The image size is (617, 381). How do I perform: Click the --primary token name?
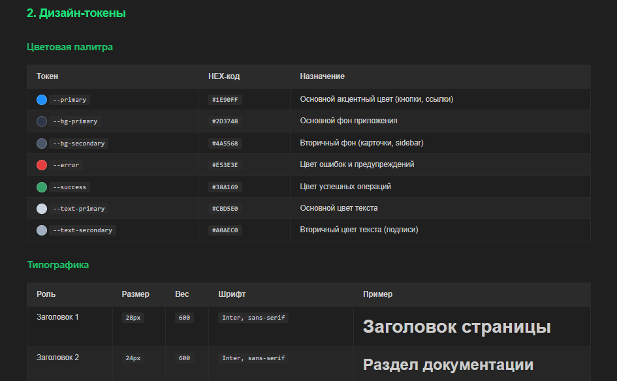pyautogui.click(x=69, y=100)
